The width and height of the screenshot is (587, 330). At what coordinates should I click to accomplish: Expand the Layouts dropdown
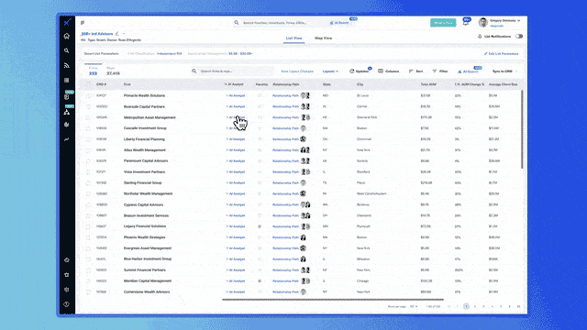[x=330, y=71]
